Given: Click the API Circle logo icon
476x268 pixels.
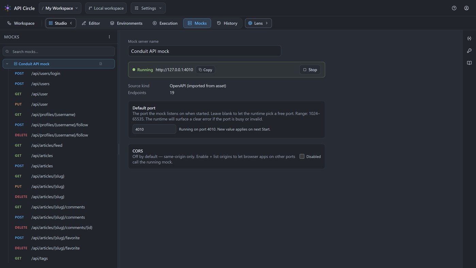Looking at the screenshot, I should pyautogui.click(x=7, y=8).
